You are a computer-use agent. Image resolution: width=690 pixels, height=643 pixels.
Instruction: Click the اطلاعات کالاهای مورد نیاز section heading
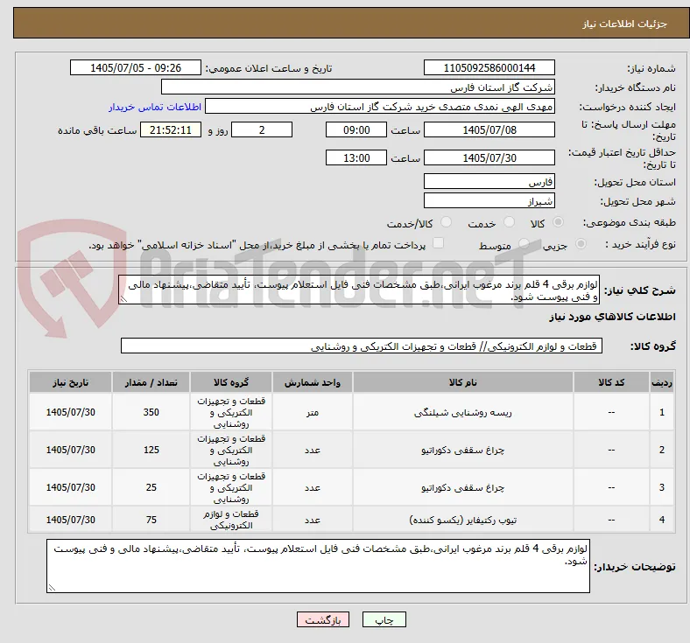pyautogui.click(x=612, y=317)
